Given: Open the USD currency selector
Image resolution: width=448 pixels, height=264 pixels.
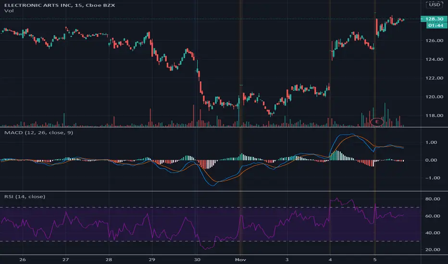Looking at the screenshot, I should pyautogui.click(x=434, y=5).
